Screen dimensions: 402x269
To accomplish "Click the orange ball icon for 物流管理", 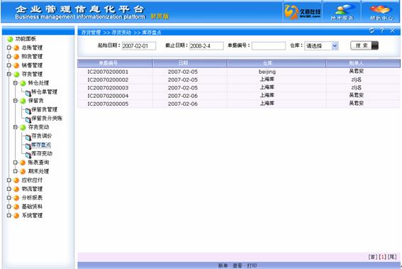I will pyautogui.click(x=16, y=190).
